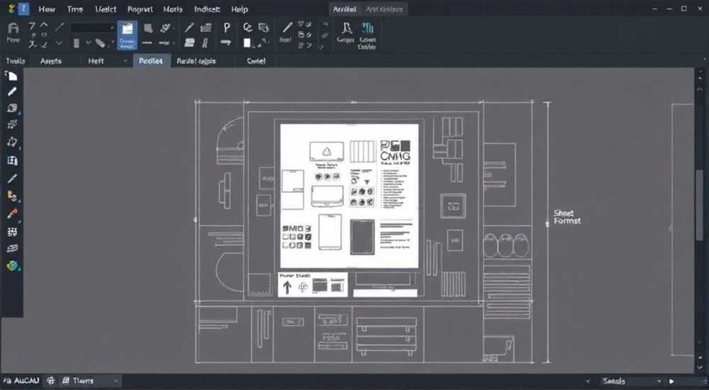Toggle the layered sheets icon in left sidebar
This screenshot has height=390, width=709.
click(12, 249)
